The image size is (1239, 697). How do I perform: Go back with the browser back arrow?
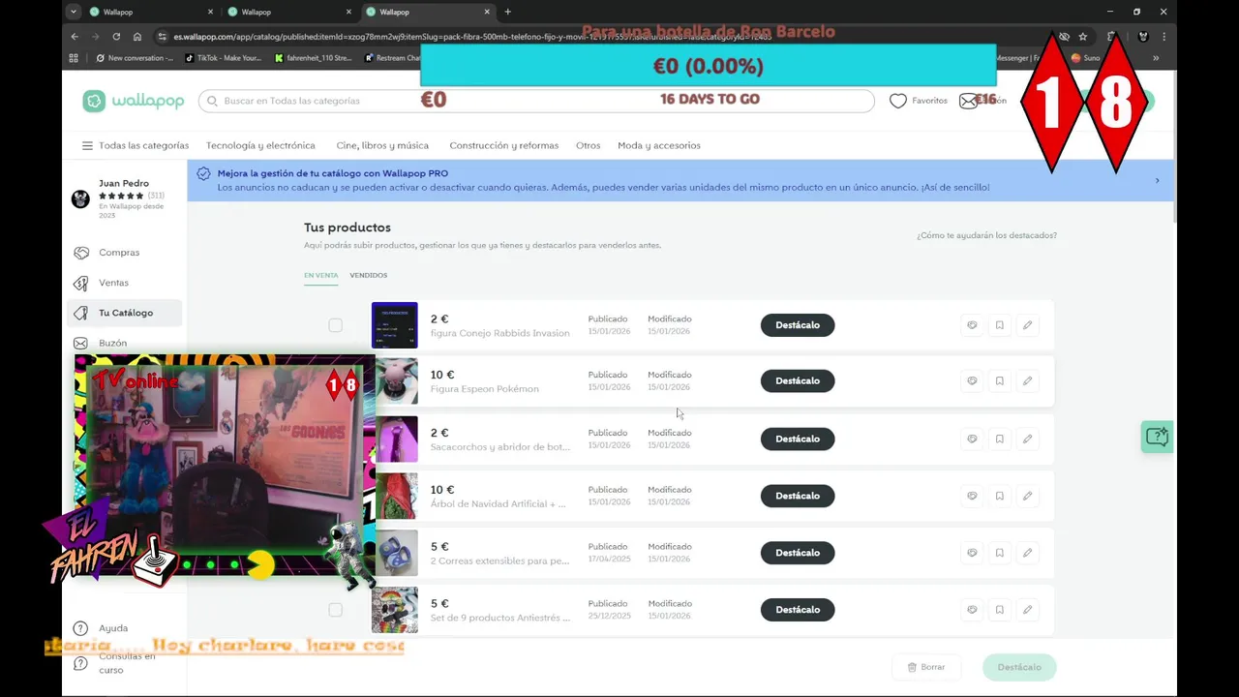(x=75, y=36)
